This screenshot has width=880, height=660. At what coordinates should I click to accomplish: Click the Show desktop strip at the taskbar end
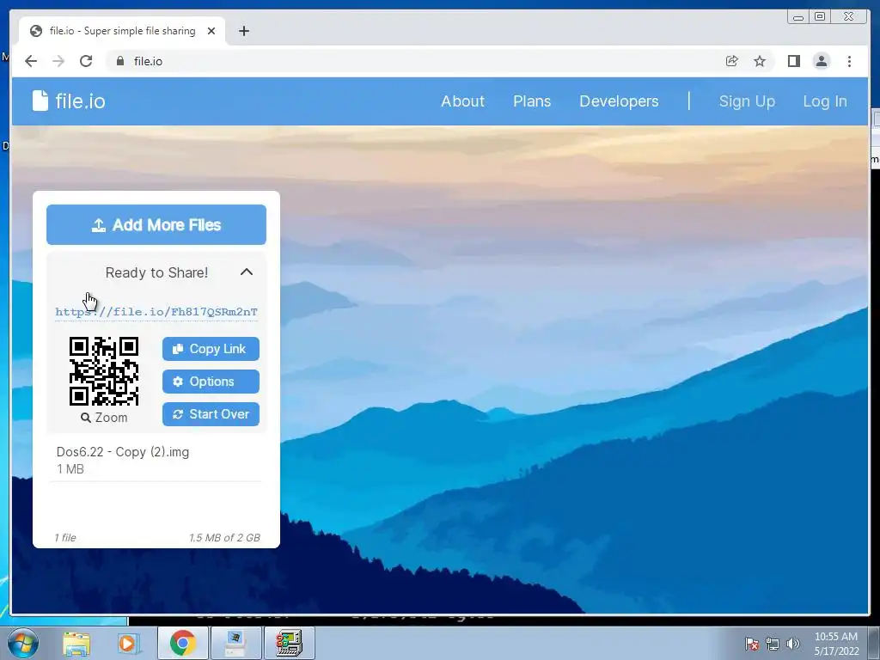point(873,644)
